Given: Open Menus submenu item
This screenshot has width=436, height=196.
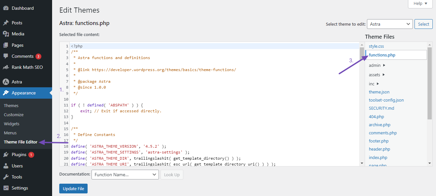Looking at the screenshot, I should pyautogui.click(x=10, y=133).
